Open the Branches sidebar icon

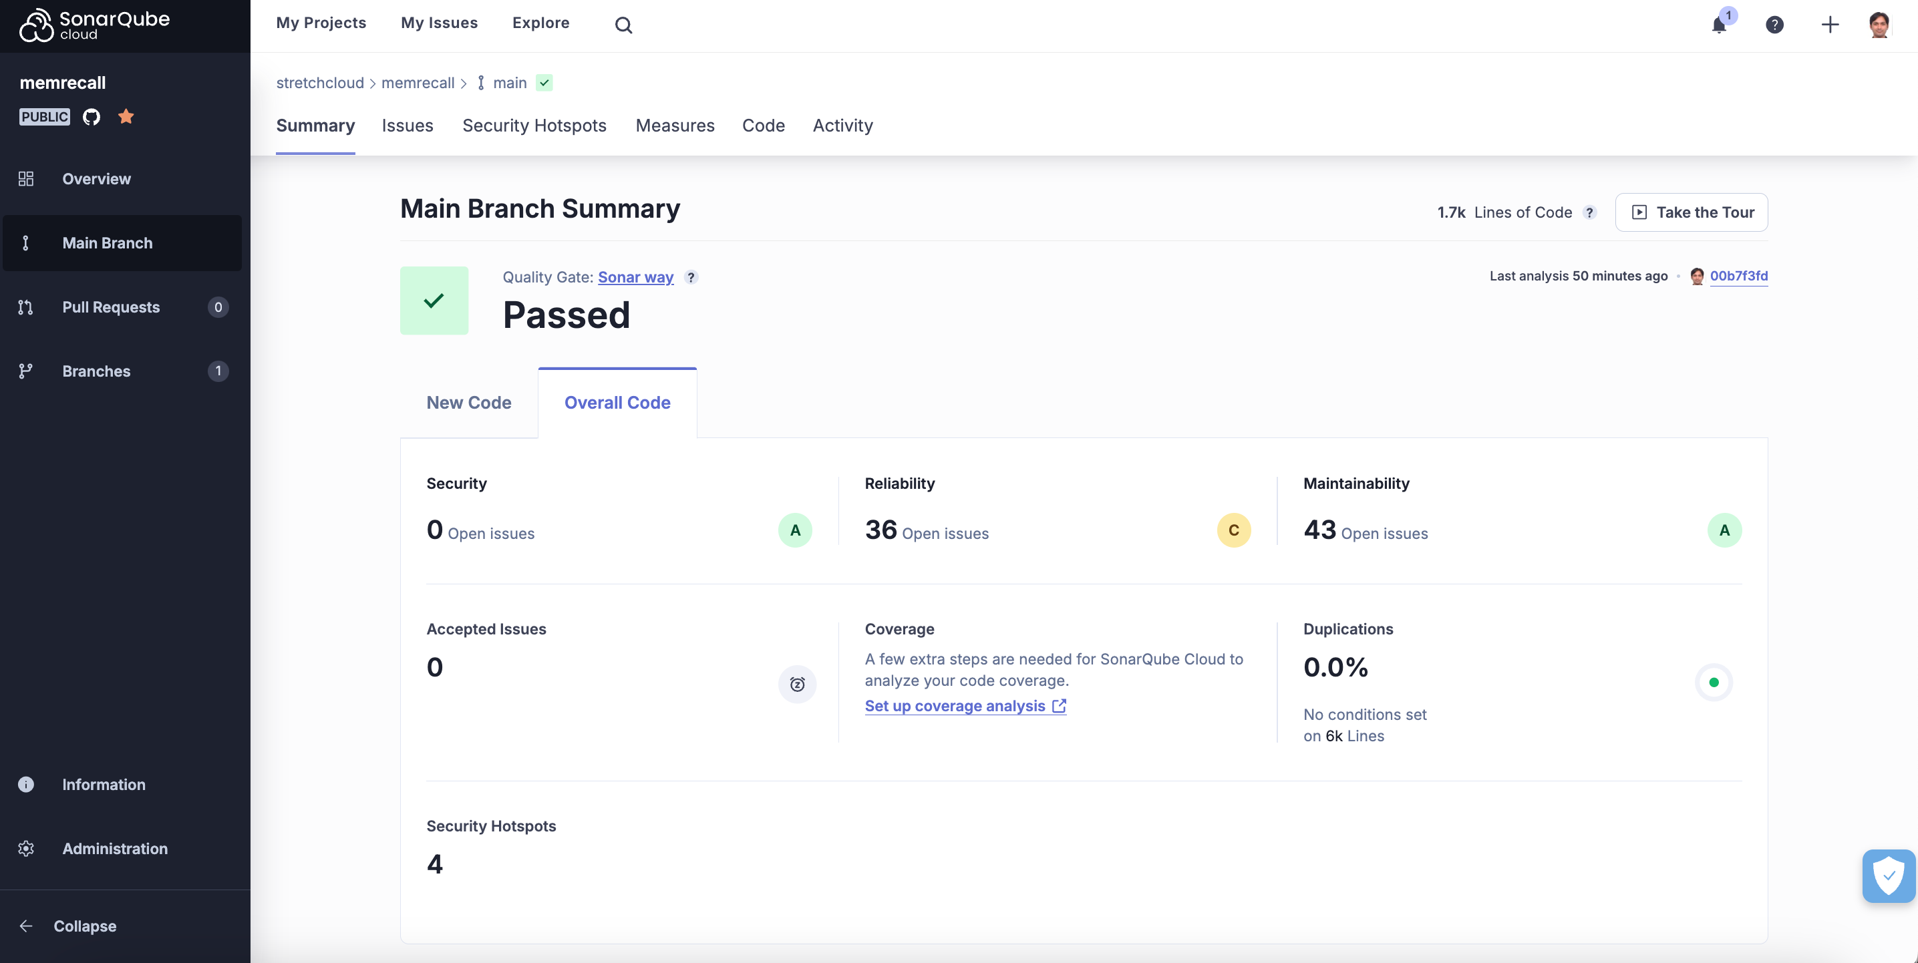[25, 371]
